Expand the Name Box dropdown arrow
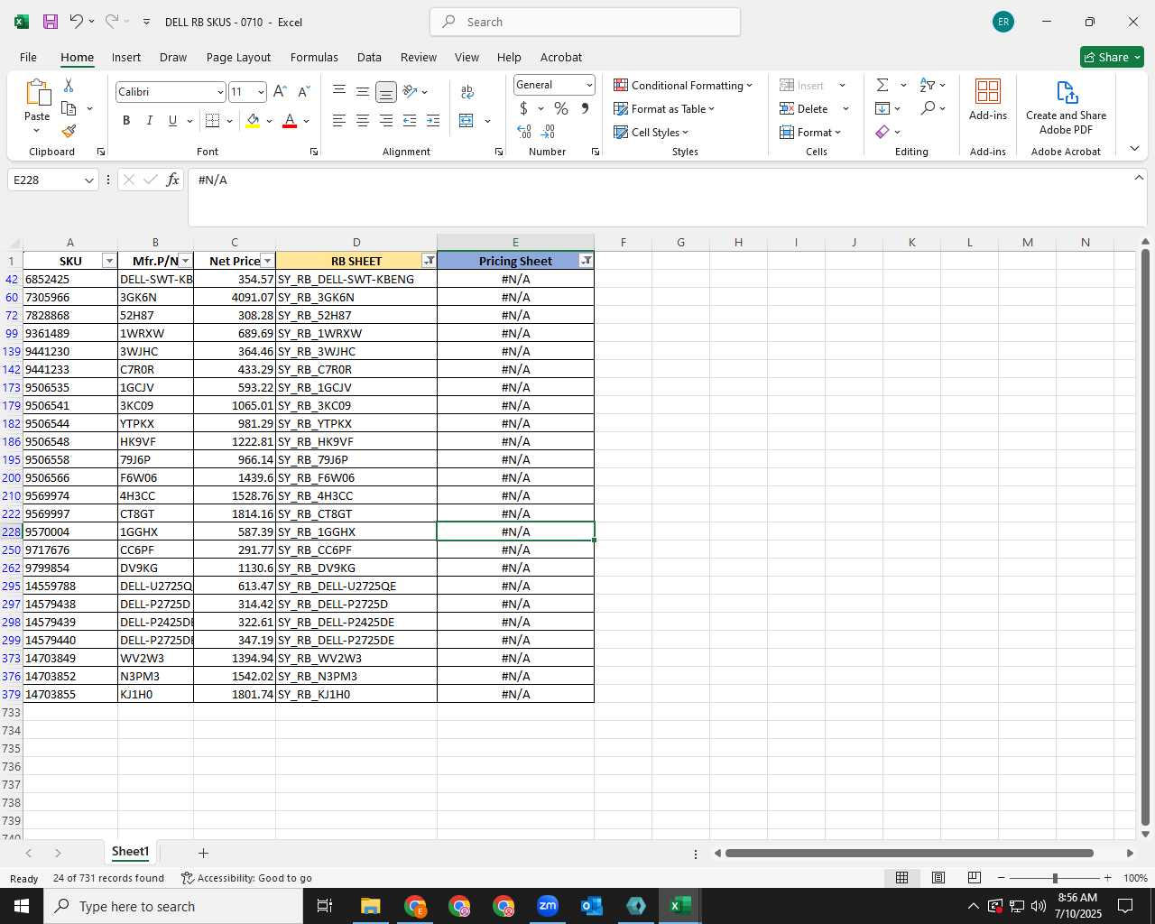Screen dimensions: 1155x924 click(88, 180)
